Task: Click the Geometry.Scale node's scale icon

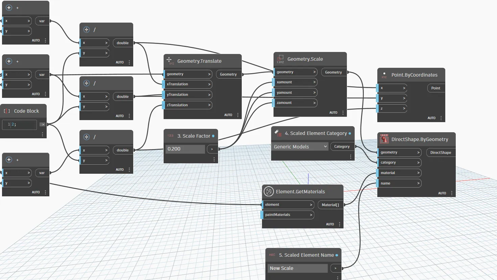Action: (280, 59)
